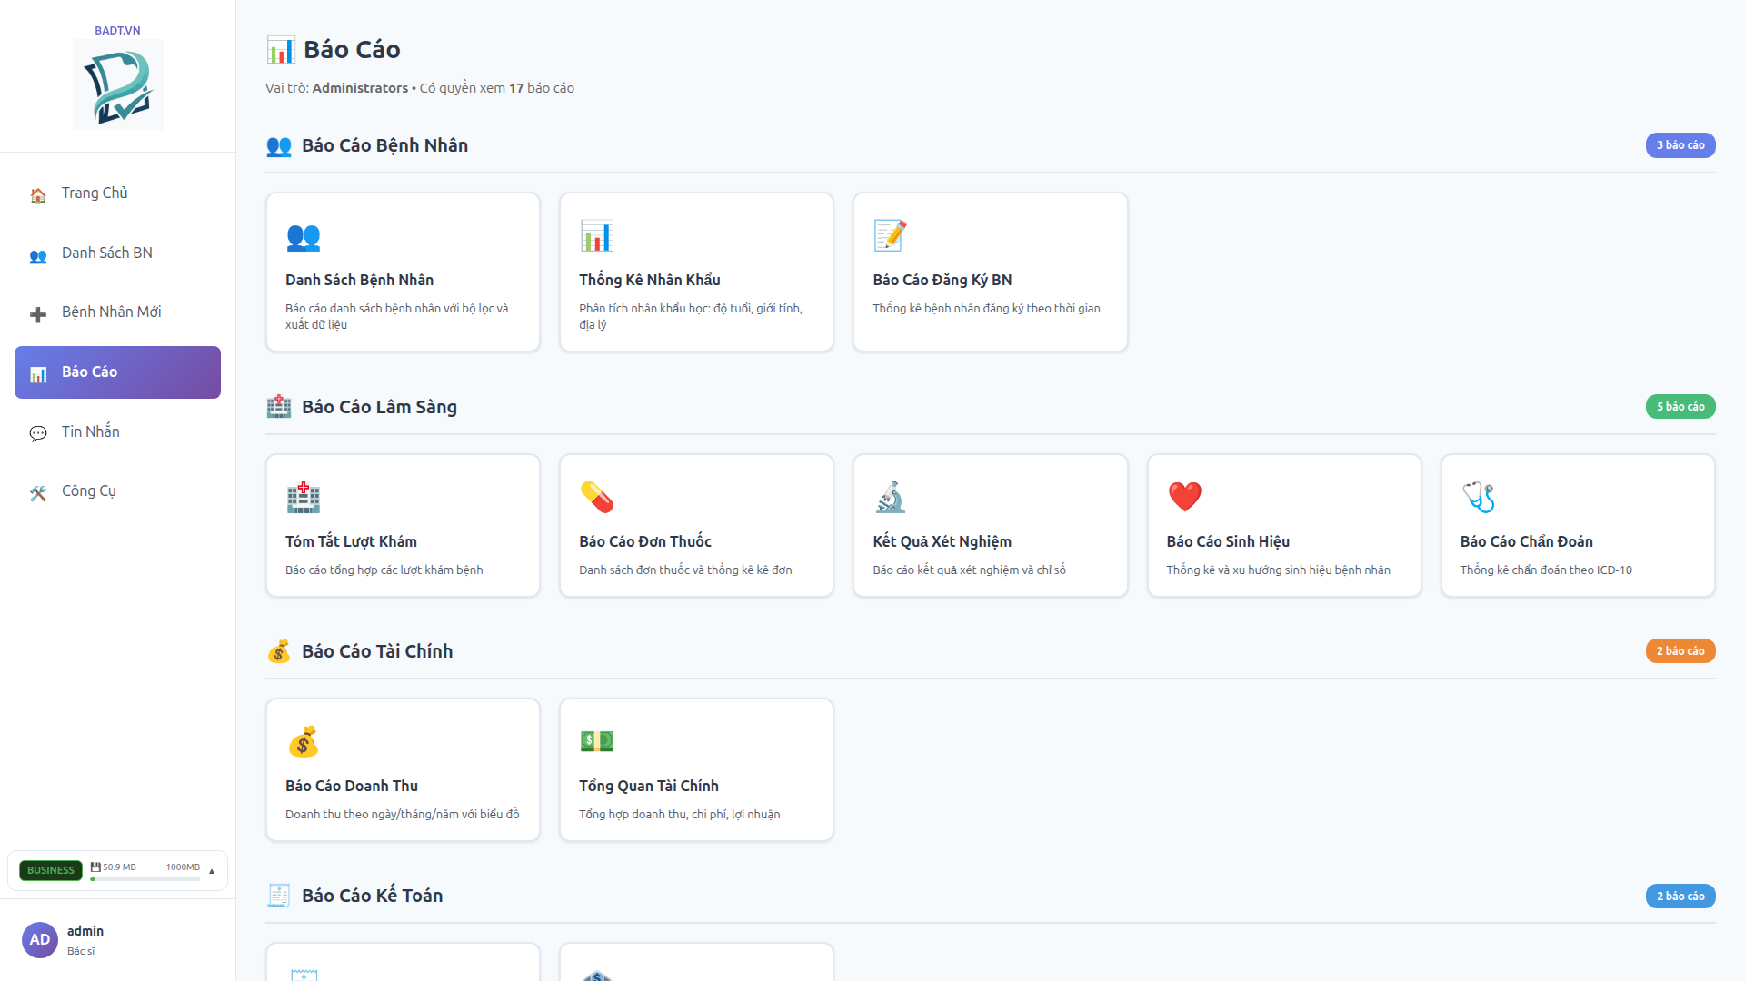The image size is (1745, 981).
Task: Click 'Thống kê bệnh nhân đăng ký theo thời gian' text
Action: [x=987, y=309]
